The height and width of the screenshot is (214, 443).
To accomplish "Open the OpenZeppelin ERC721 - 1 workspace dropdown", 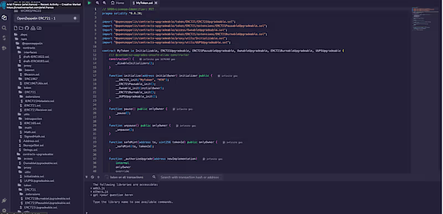I will 47,18.
